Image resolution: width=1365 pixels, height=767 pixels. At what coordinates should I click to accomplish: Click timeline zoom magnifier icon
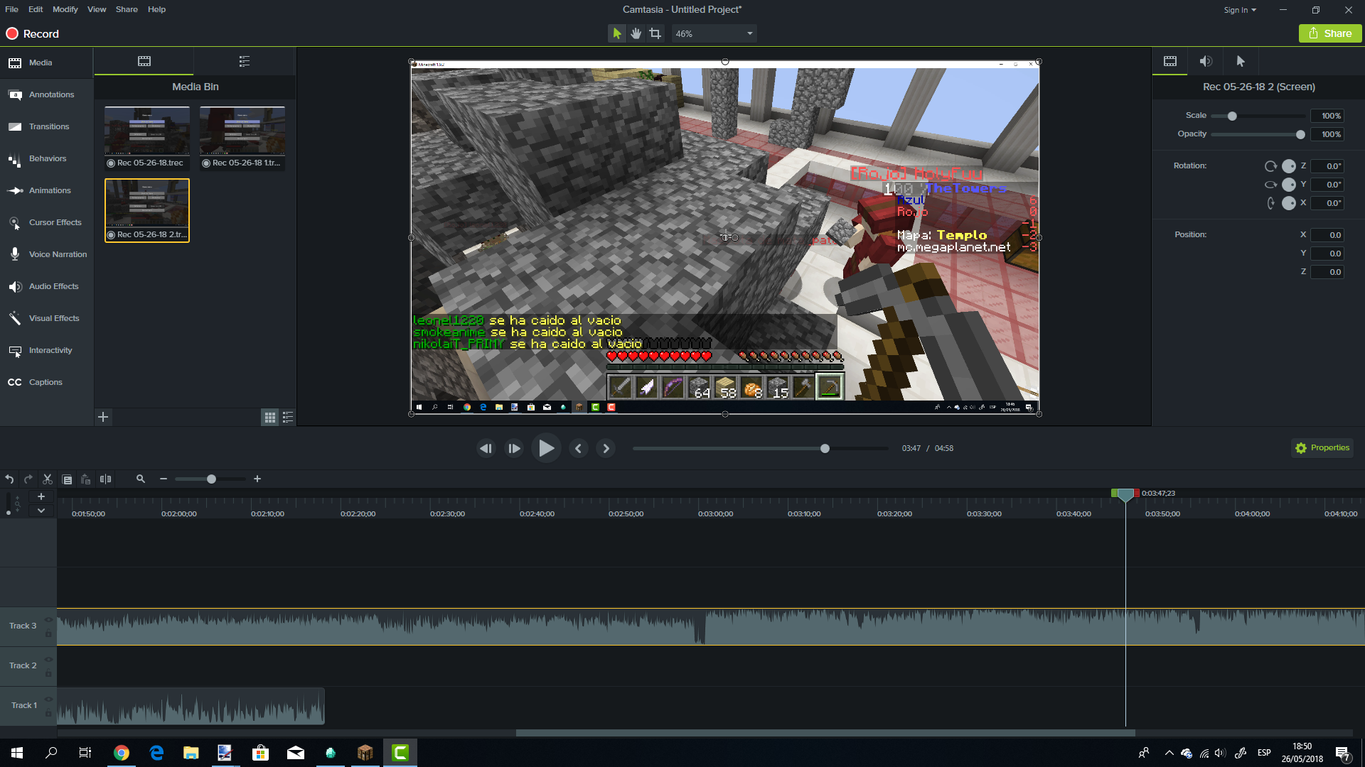coord(141,479)
